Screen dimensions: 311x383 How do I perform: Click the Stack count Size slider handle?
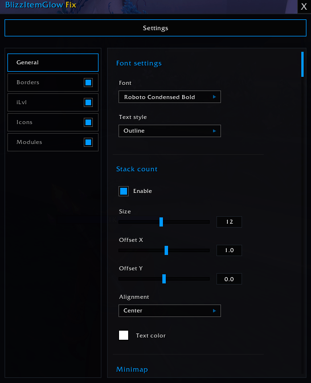pyautogui.click(x=161, y=222)
